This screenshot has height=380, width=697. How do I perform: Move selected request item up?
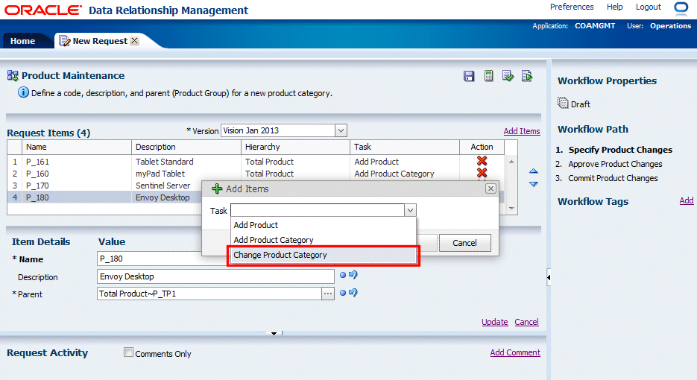click(533, 172)
